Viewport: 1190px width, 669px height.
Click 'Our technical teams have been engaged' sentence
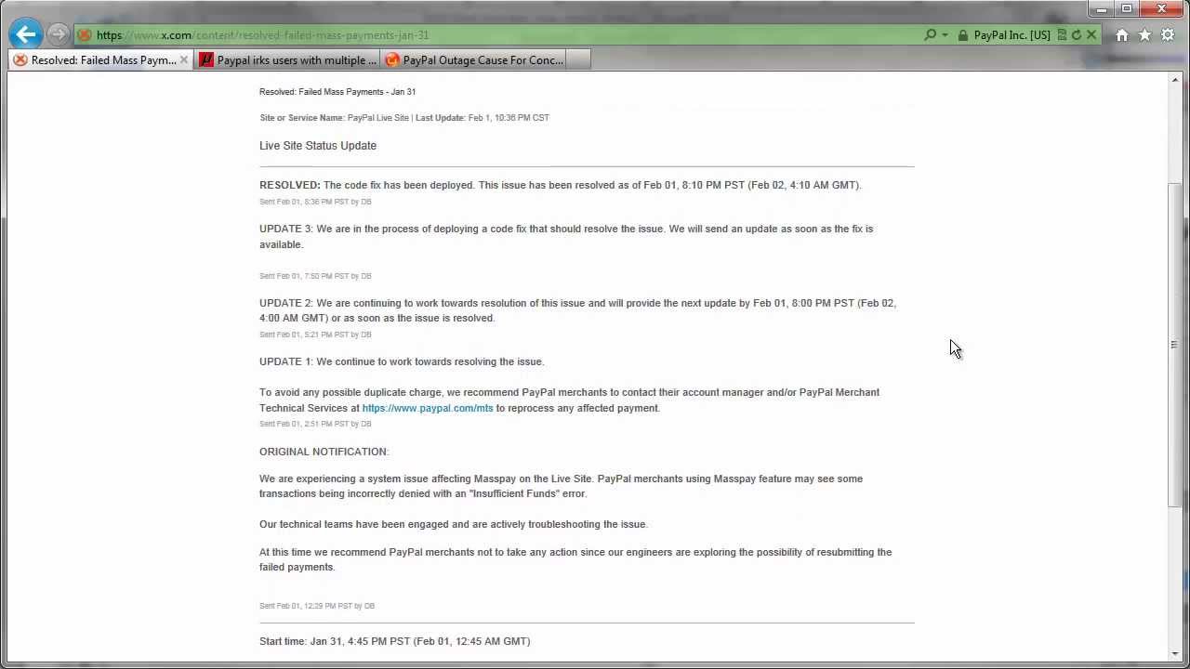point(454,524)
